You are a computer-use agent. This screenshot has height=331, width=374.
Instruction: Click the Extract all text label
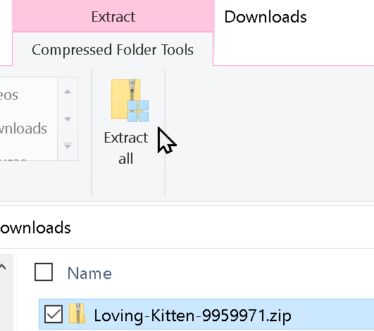tap(126, 148)
